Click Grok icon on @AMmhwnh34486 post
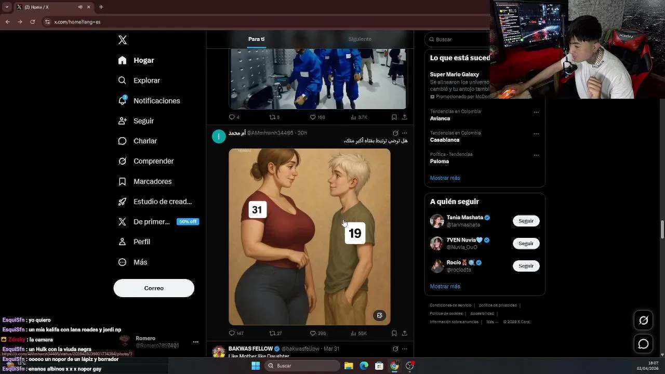 click(x=395, y=133)
